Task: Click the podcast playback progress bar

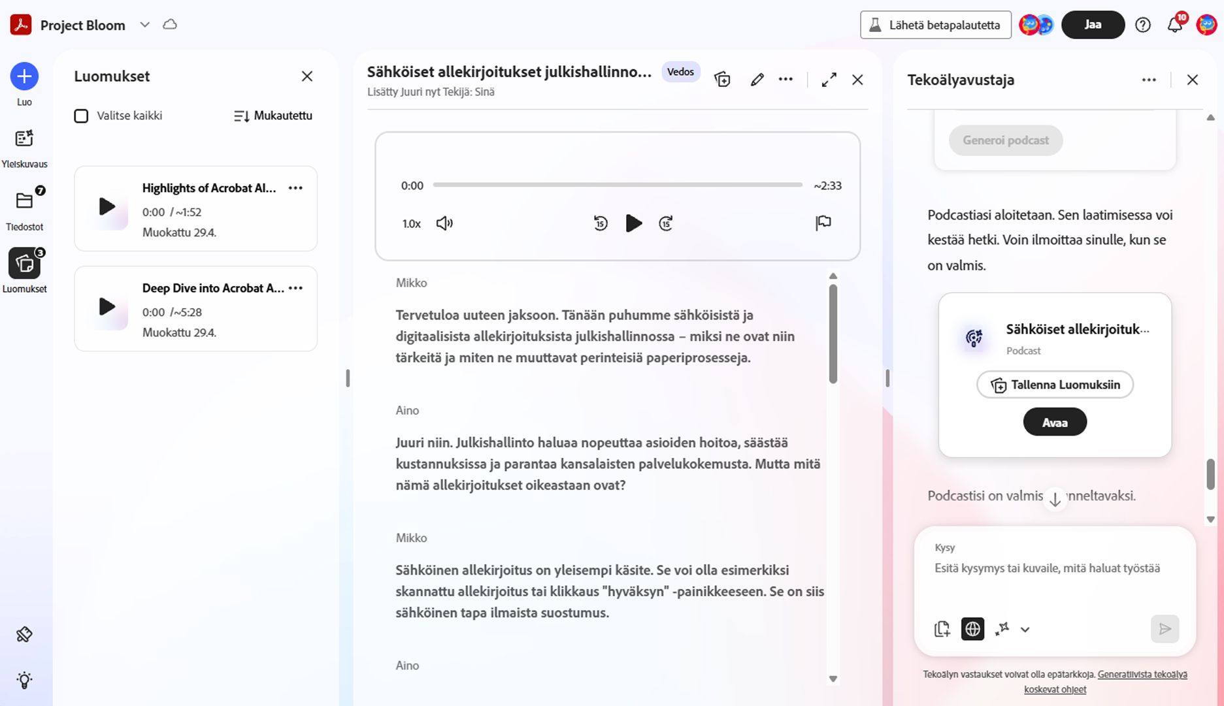Action: [x=618, y=185]
